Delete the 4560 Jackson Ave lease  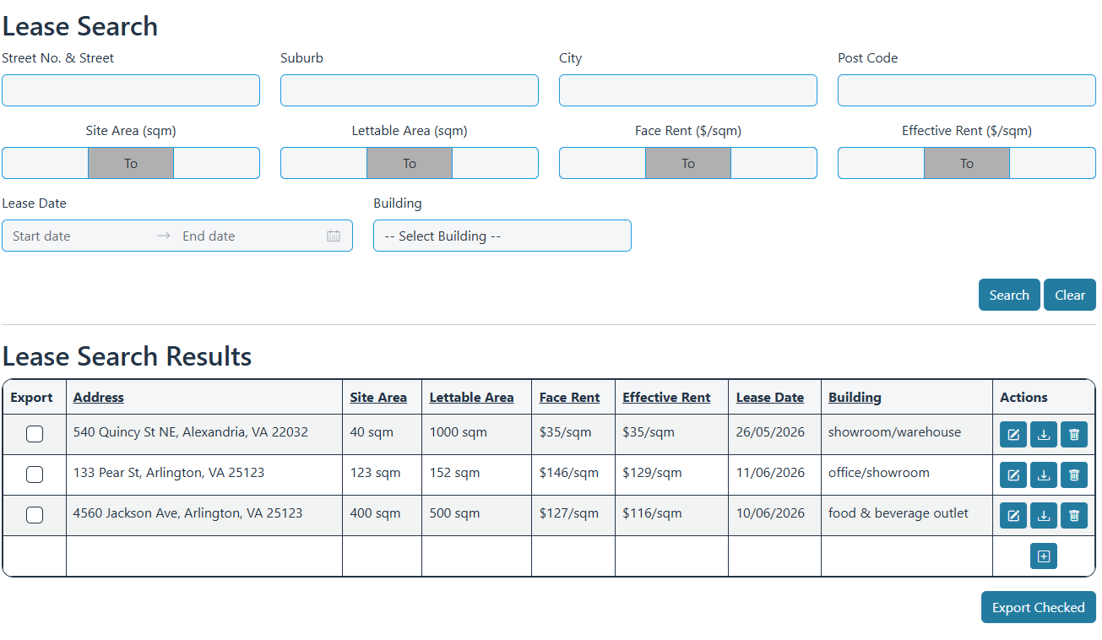(x=1074, y=516)
